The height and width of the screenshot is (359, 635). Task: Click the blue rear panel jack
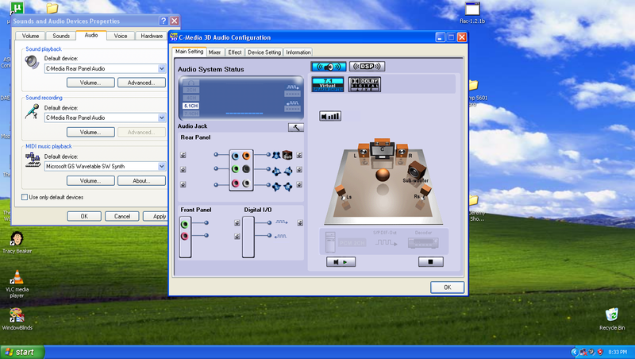pos(235,156)
